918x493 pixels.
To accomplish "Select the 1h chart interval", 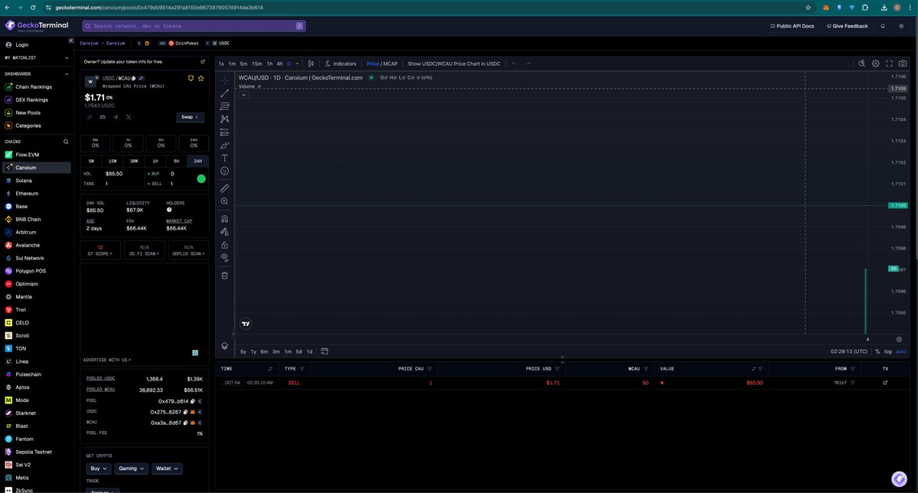I will 269,64.
